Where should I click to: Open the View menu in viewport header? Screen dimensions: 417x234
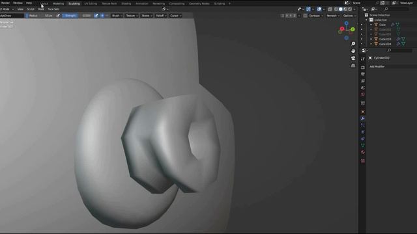[x=20, y=9]
